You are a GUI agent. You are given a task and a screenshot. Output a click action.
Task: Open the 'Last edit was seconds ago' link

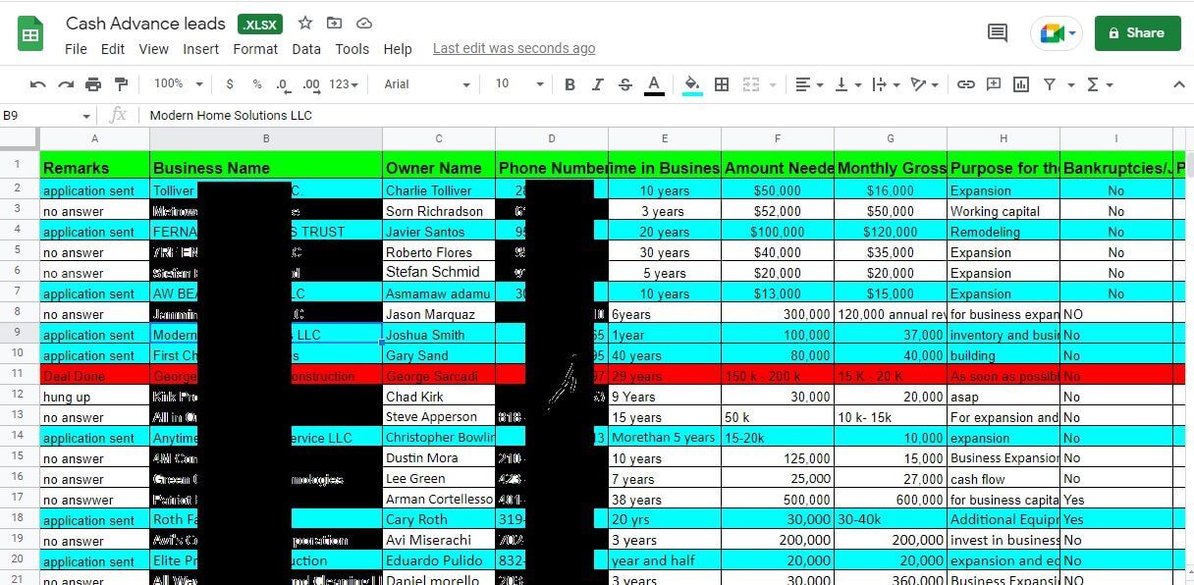514,48
